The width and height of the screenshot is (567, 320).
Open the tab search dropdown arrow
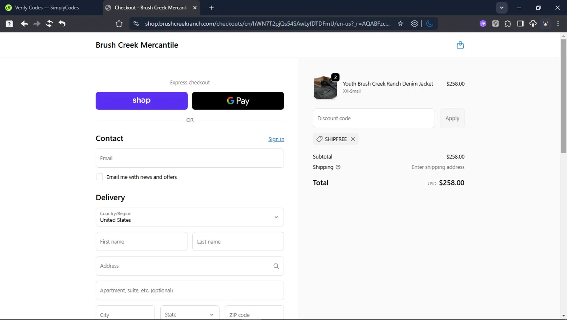[x=502, y=8]
